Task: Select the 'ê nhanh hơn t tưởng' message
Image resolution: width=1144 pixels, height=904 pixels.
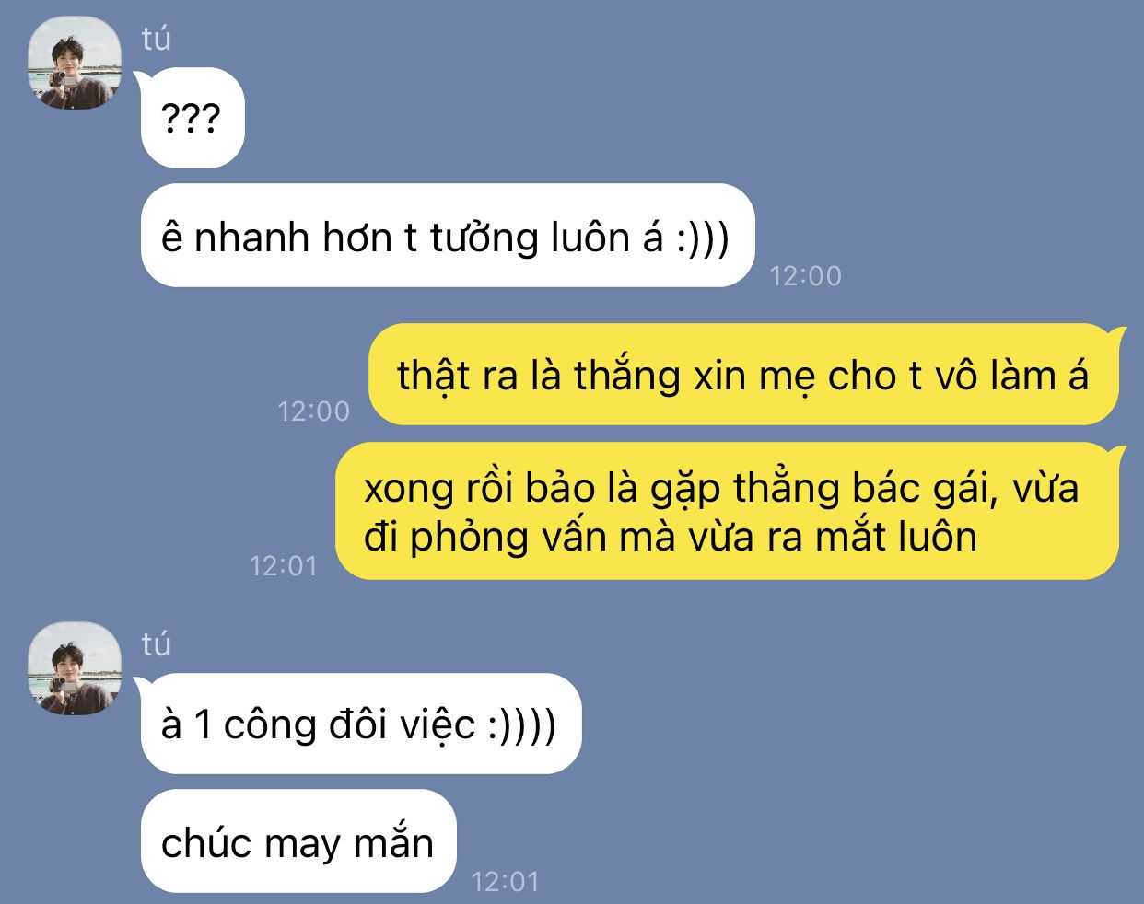Action: point(448,237)
